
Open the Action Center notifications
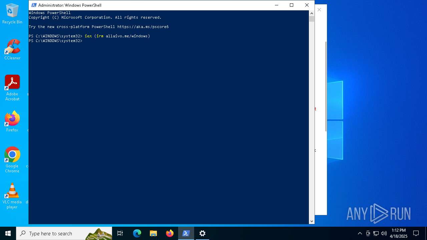416,233
